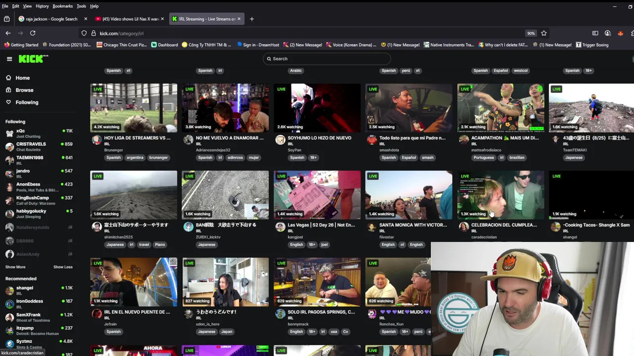Viewport: 634px width, 356px height.
Task: Open CELEBRACION DEL CUMPLEA stream title
Action: (504, 225)
